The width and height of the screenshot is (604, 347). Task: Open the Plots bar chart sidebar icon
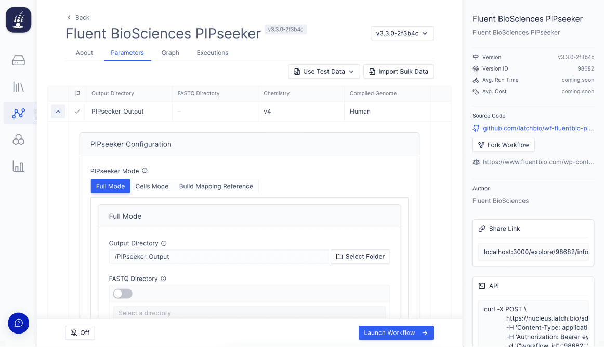tap(19, 166)
